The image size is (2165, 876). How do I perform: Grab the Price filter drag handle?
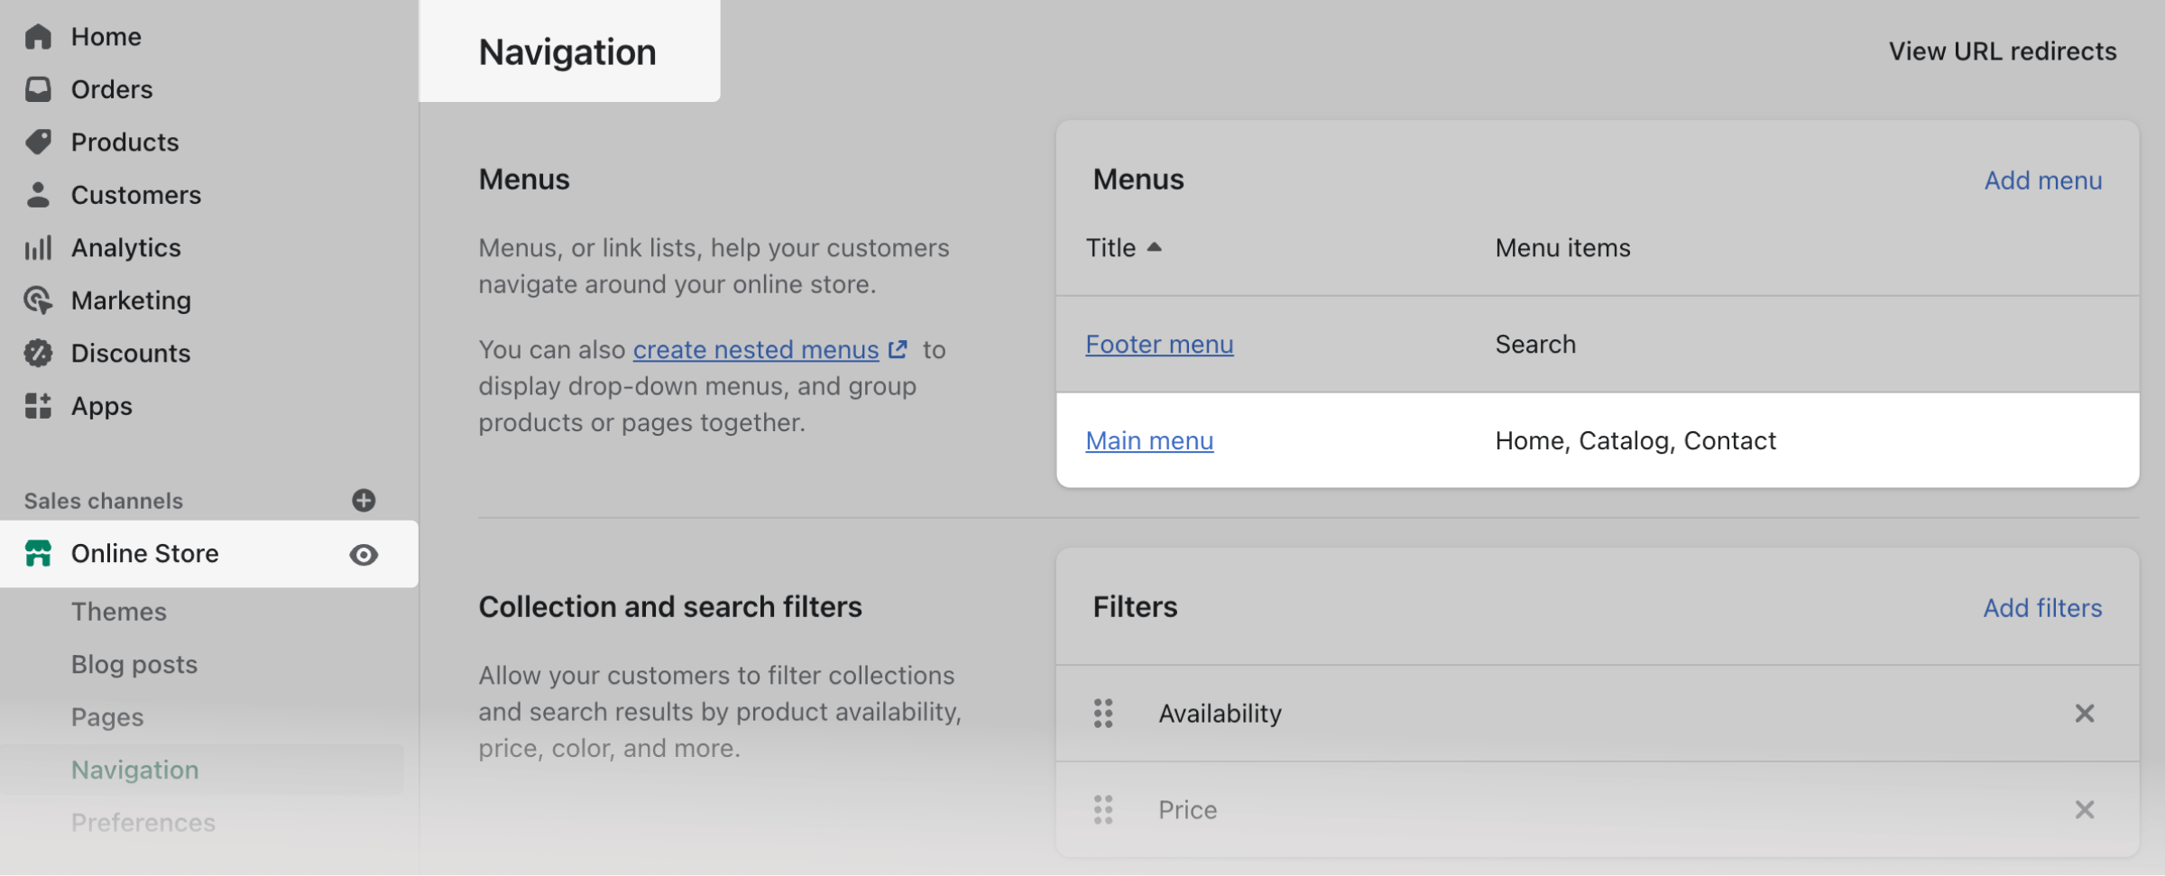coord(1103,810)
